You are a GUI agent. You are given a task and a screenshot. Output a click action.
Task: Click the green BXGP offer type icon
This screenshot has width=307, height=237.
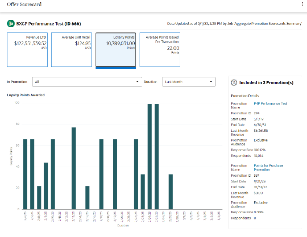tap(11, 24)
